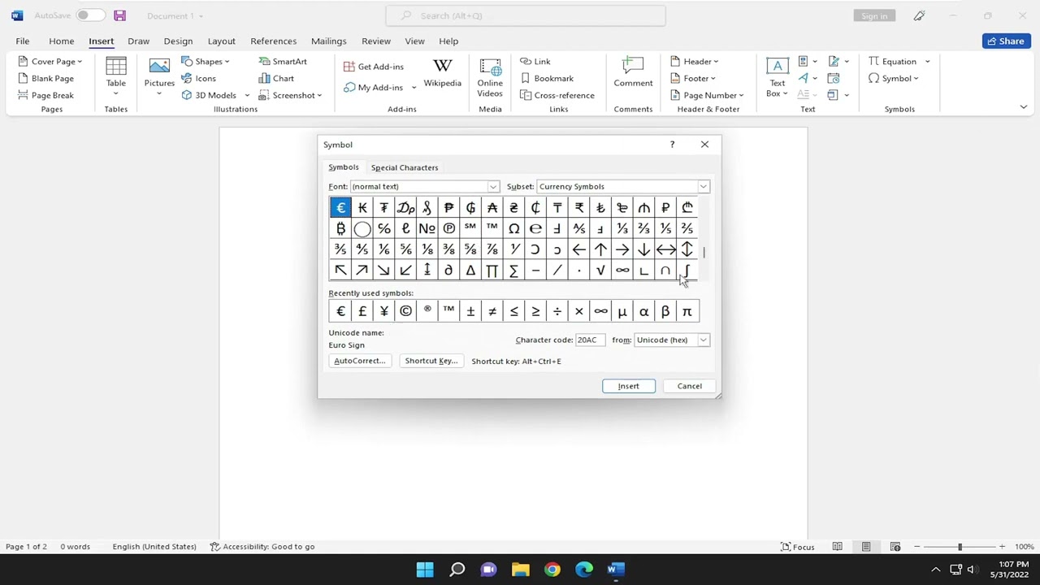This screenshot has height=585, width=1040.
Task: Click the Symbol ribbon button
Action: (893, 79)
